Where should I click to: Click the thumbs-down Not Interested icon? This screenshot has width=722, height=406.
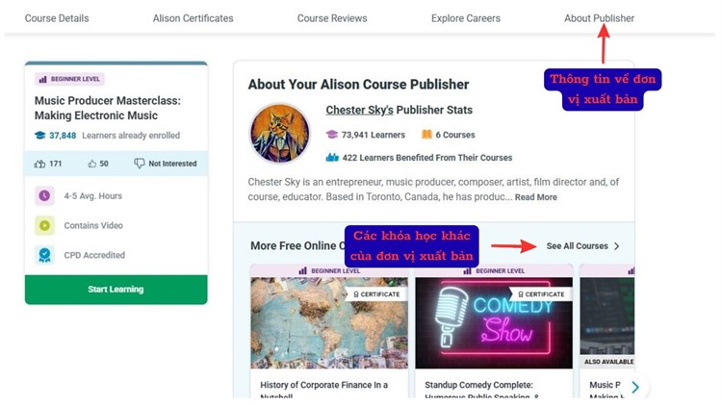tap(139, 164)
